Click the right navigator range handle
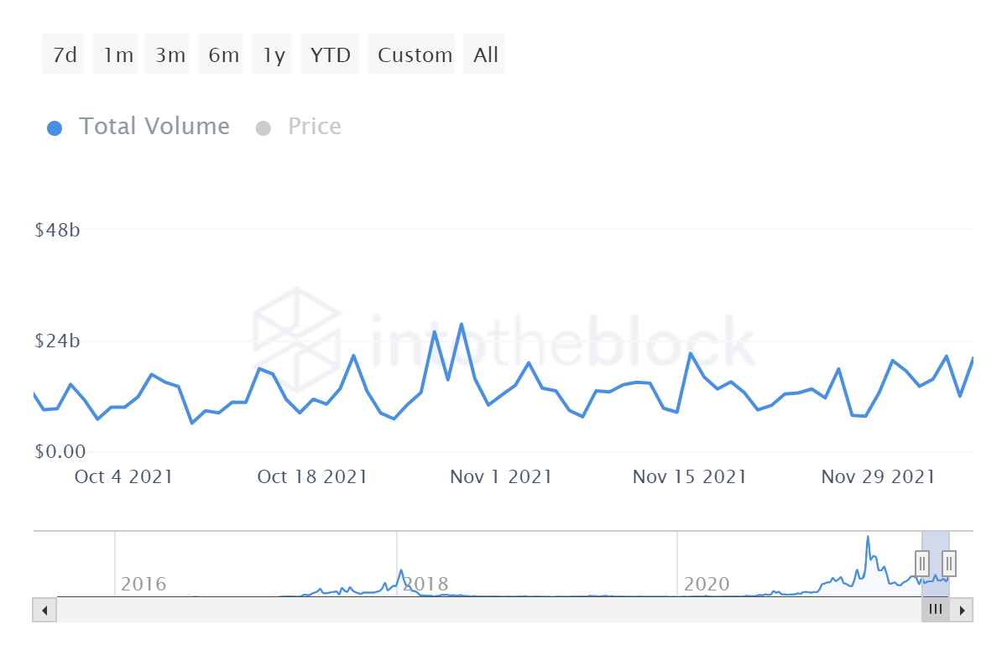This screenshot has height=671, width=1007. point(949,563)
